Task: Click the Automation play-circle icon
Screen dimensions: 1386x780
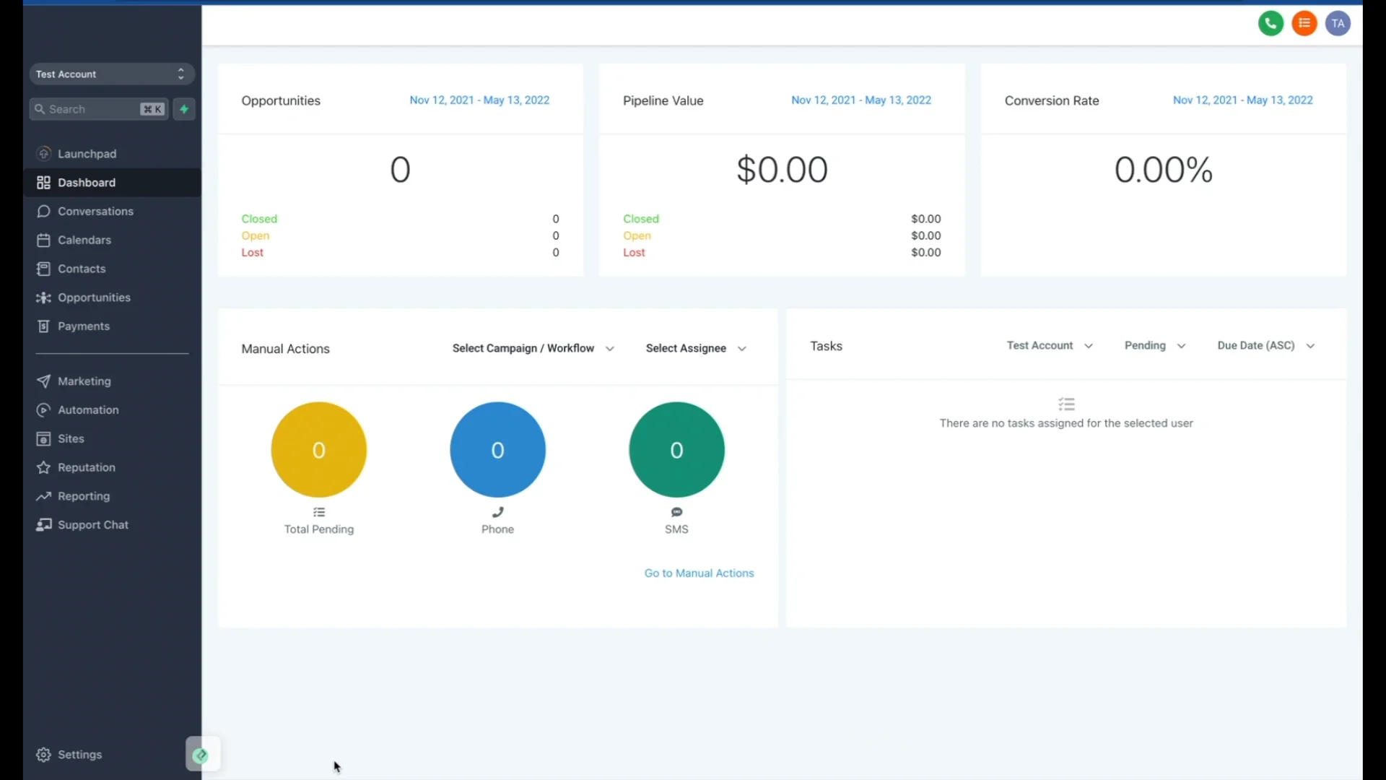Action: 44,410
